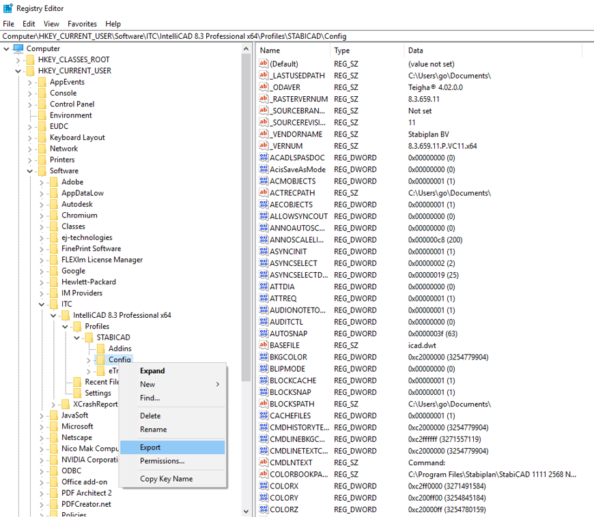594x517 pixels.
Task: Click the tree pane scroll up arrow
Action: tap(246, 49)
